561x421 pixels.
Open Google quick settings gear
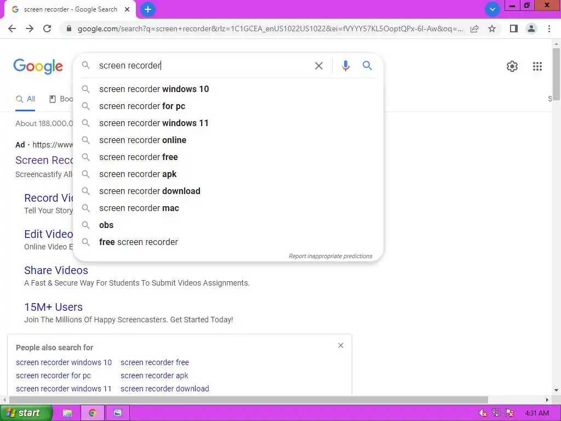pyautogui.click(x=512, y=66)
